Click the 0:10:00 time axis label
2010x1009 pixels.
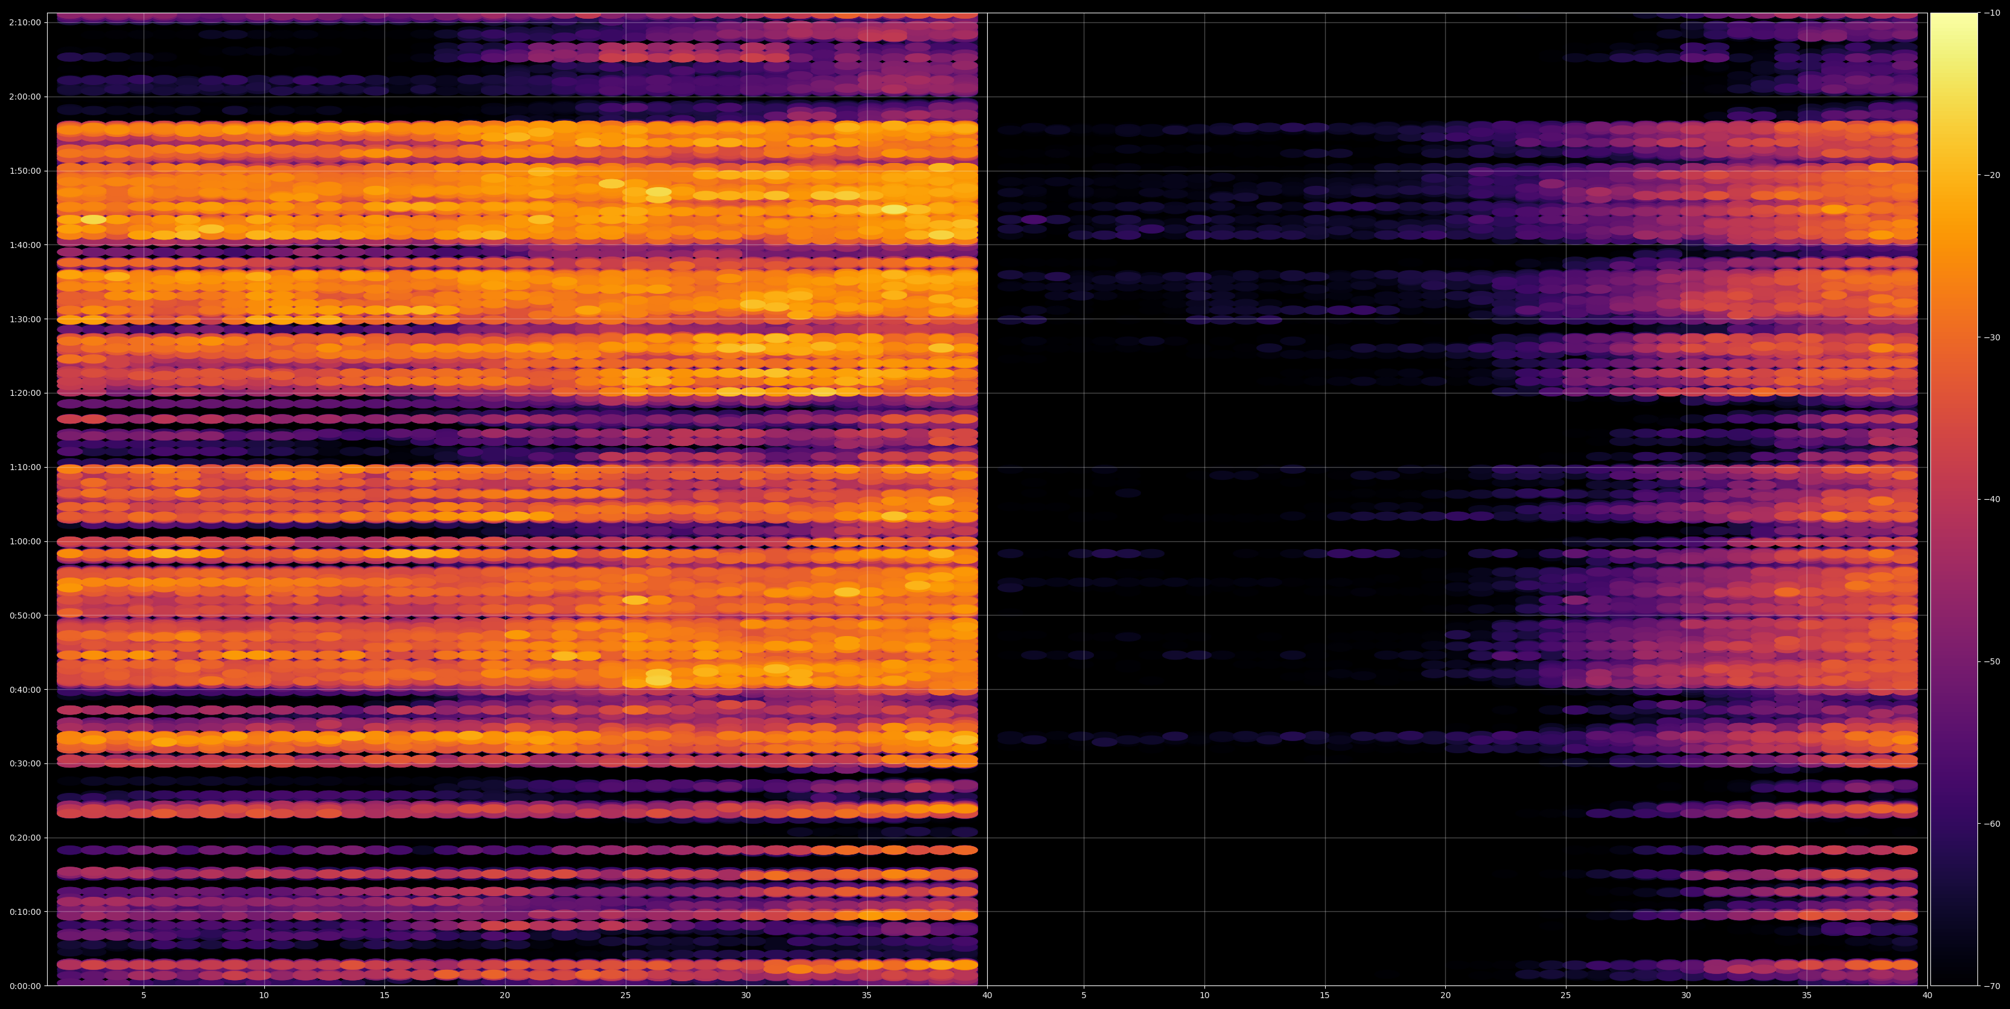(25, 911)
